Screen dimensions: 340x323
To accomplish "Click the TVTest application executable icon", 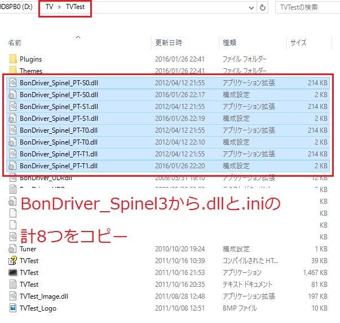I will coord(13,272).
